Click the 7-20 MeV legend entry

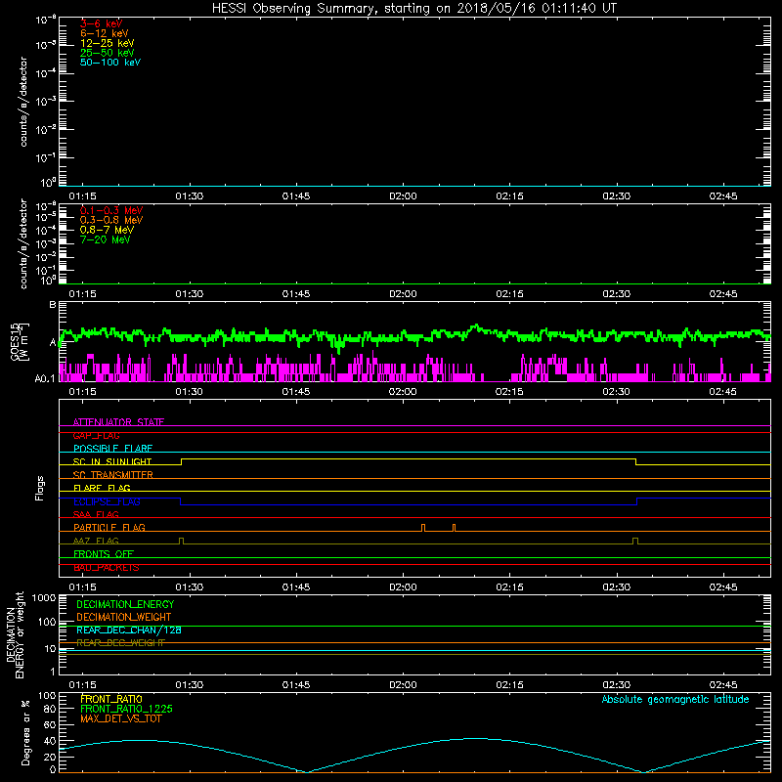(105, 239)
